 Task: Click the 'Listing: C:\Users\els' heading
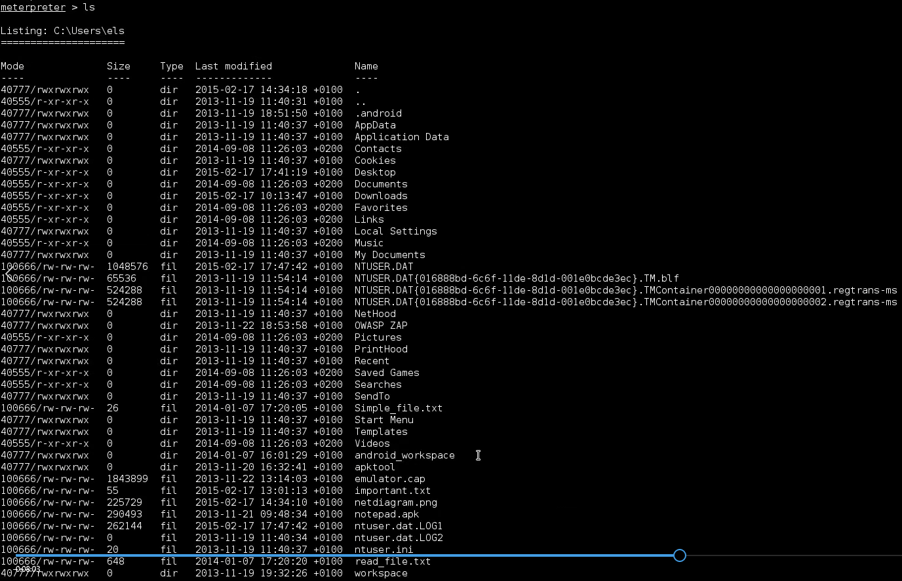(62, 31)
